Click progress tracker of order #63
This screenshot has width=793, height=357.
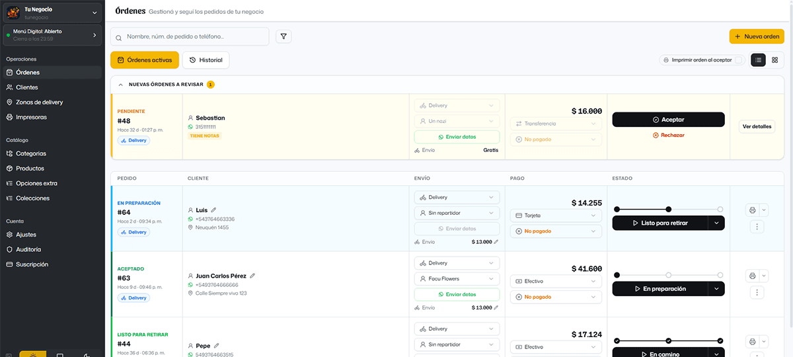click(x=668, y=274)
